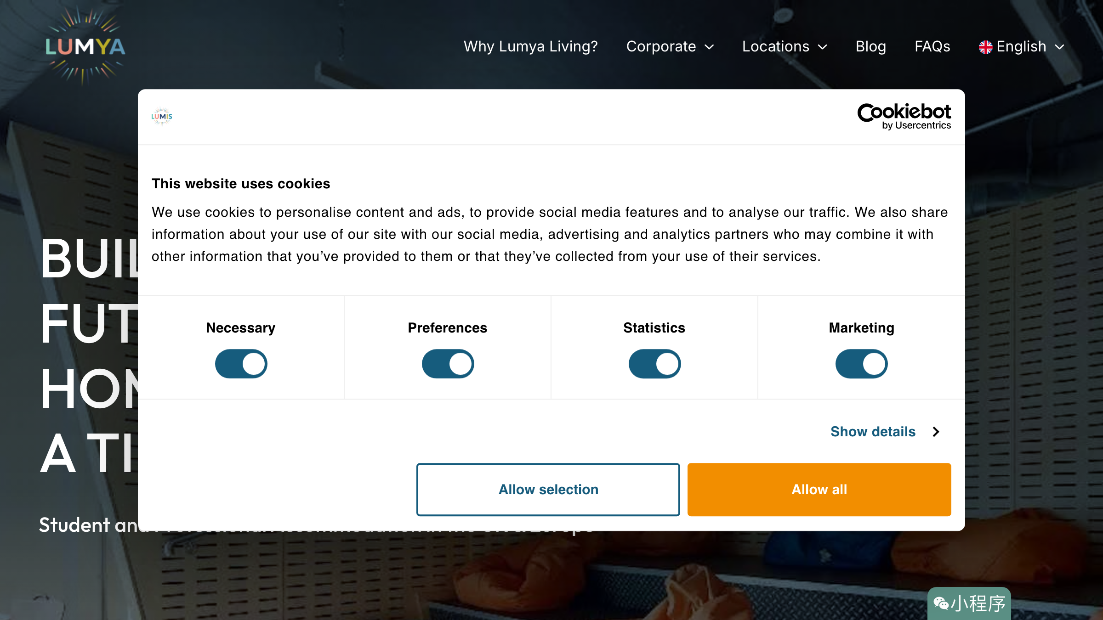Image resolution: width=1103 pixels, height=620 pixels.
Task: Open the English language selector
Action: click(1022, 46)
